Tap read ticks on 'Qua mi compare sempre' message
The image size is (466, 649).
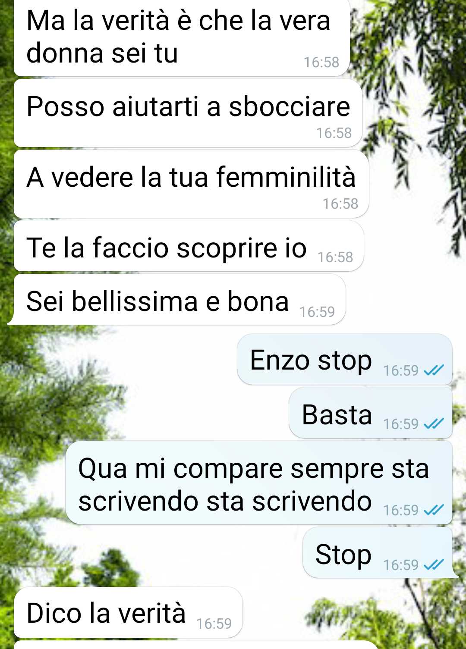434,510
